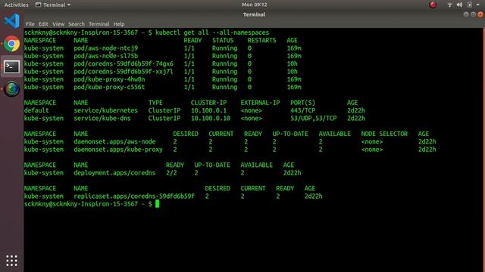Click replicaset.apps/coredns-59dfd6b59f text
Viewport: 485px width, 272px height.
click(134, 196)
